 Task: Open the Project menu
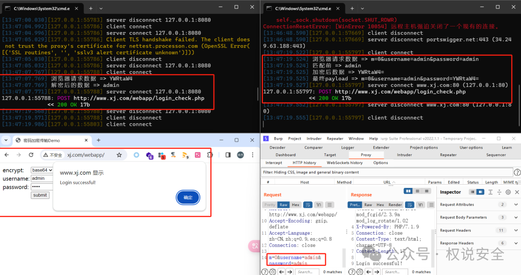pyautogui.click(x=294, y=138)
